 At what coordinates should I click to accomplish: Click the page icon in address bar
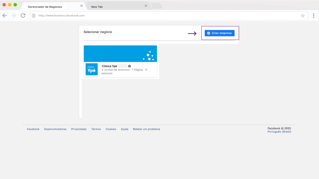pyautogui.click(x=34, y=16)
